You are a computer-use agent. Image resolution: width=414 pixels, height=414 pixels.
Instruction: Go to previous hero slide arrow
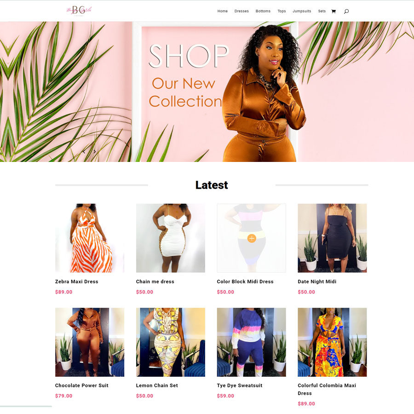click(84, 151)
